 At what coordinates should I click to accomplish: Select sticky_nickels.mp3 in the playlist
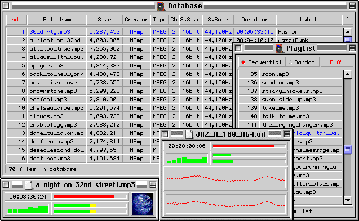290,91
